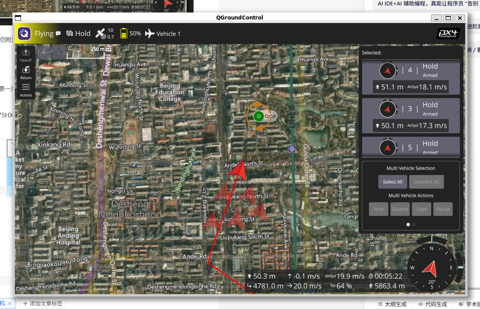Click the multi-vehicle Disarm button
The width and height of the screenshot is (480, 309).
pos(400,209)
